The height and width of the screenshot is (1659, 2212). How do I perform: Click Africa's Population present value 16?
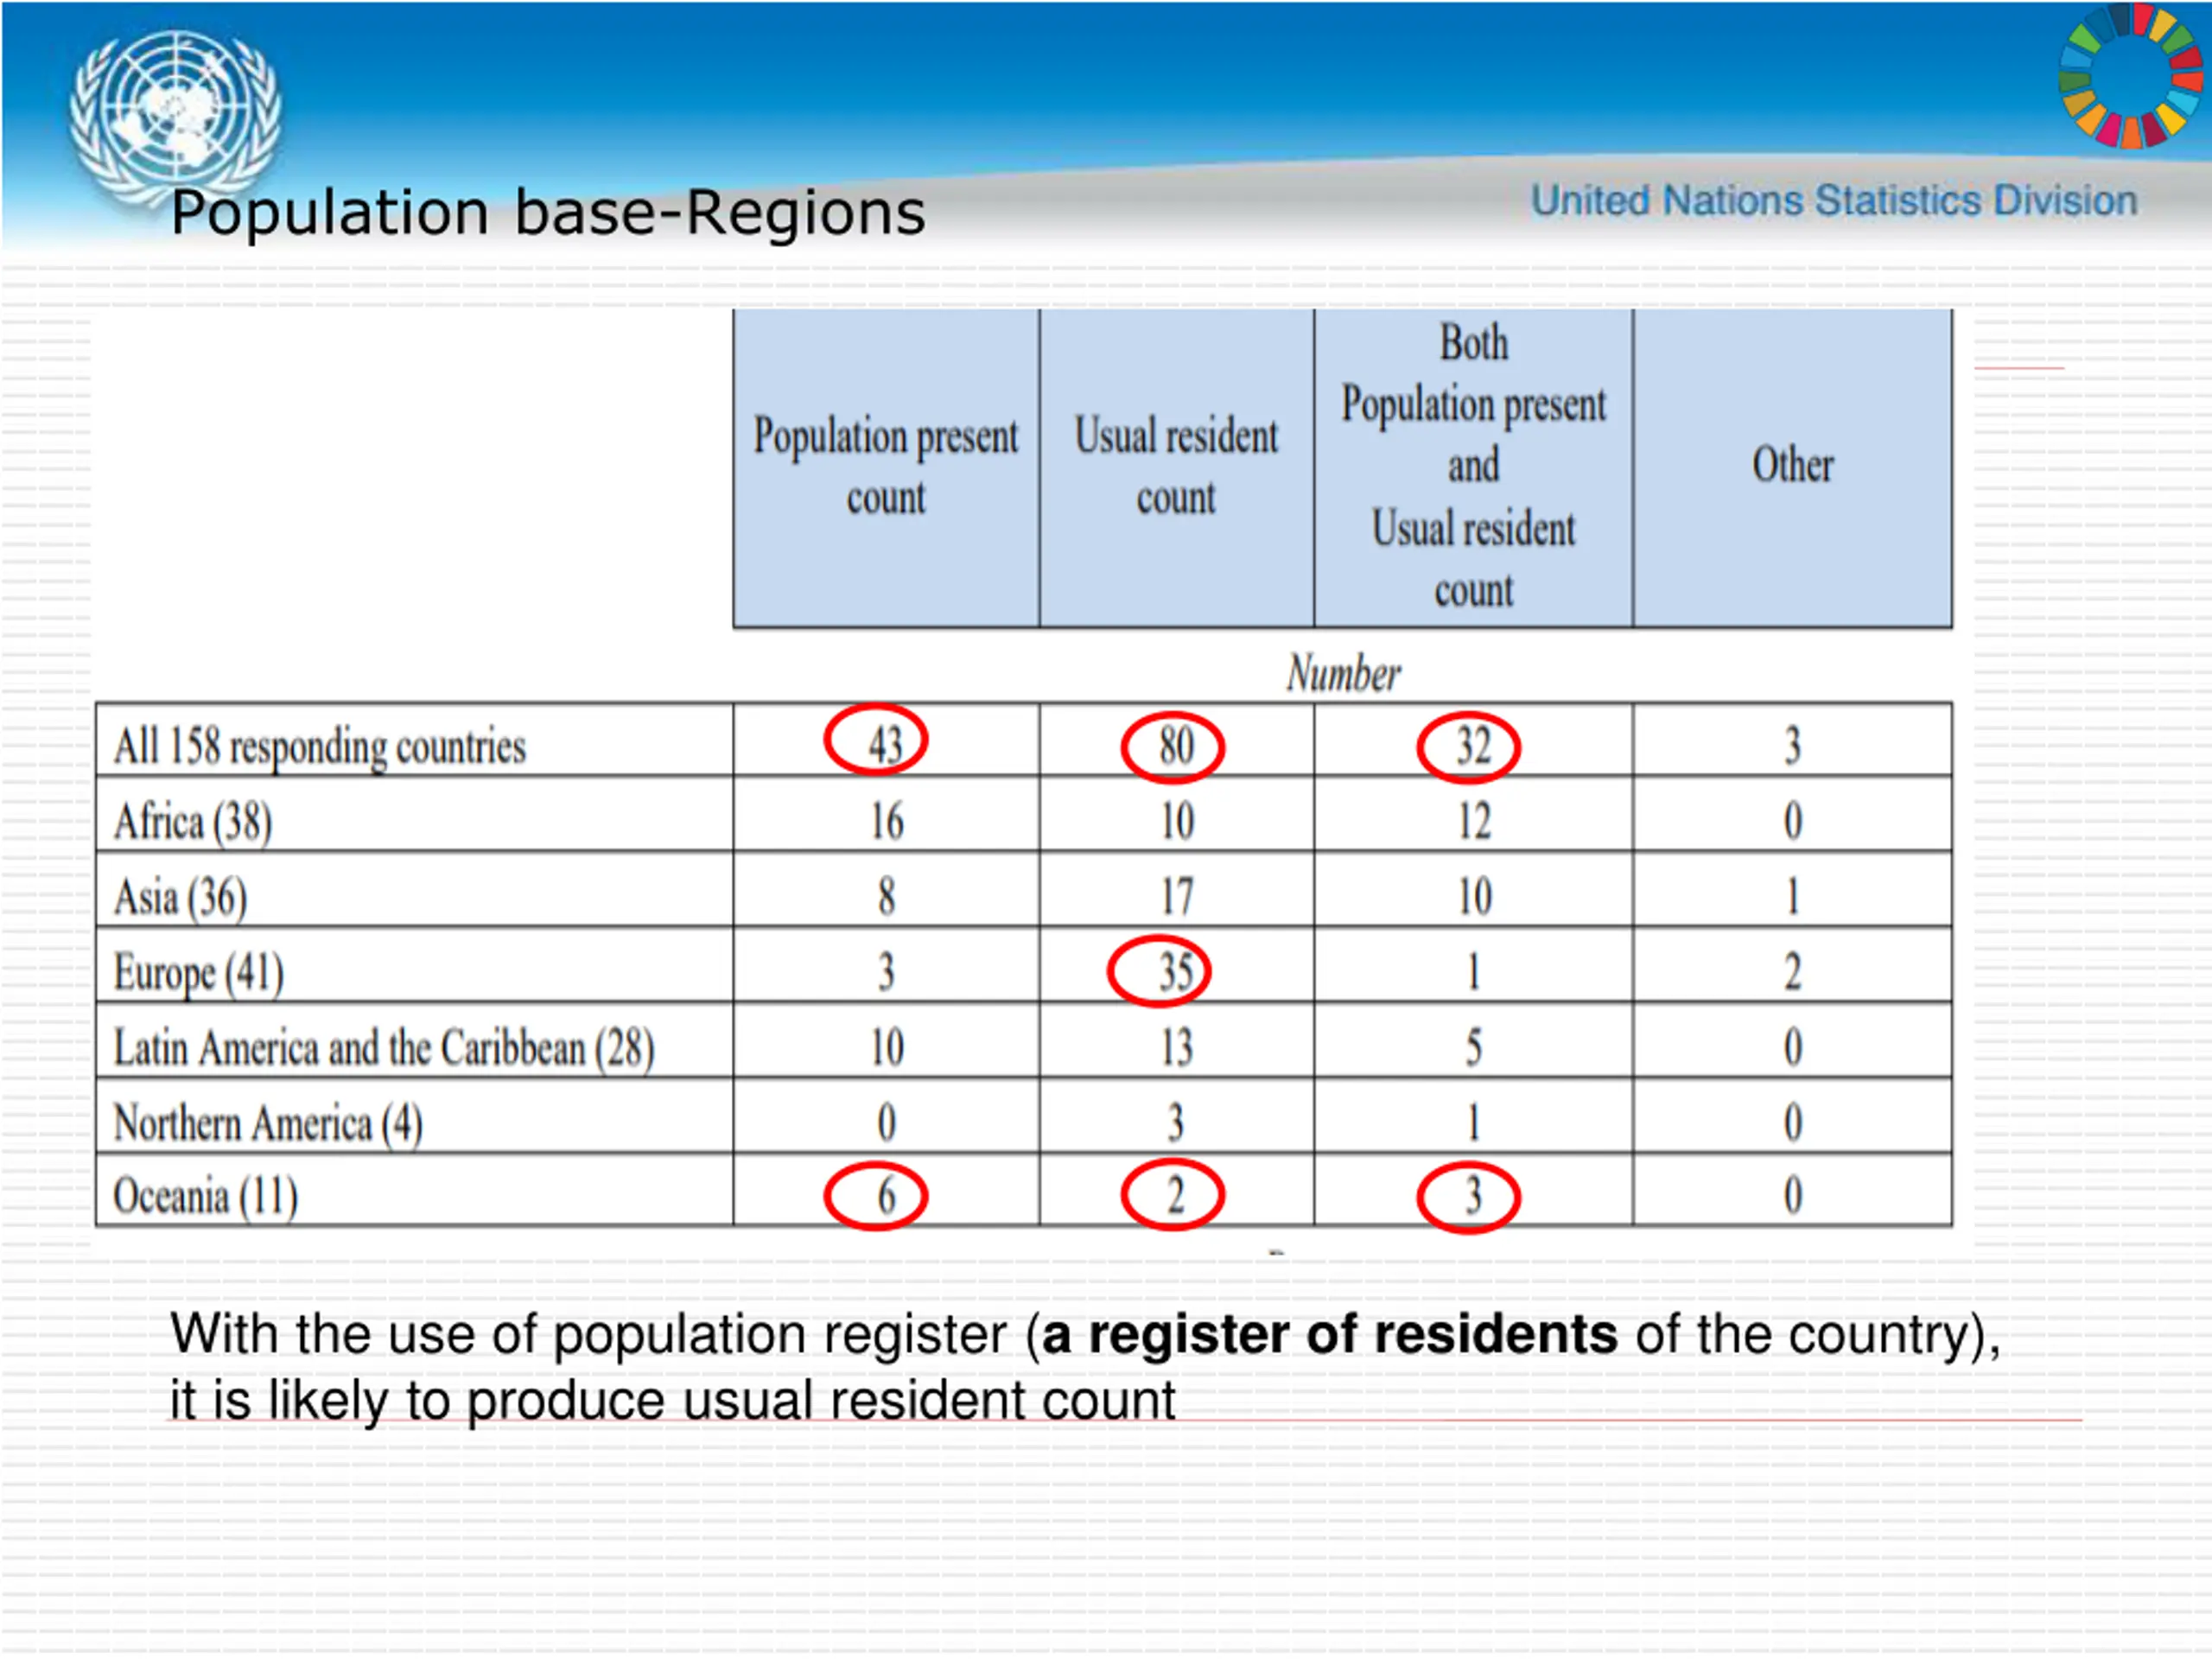(x=887, y=821)
